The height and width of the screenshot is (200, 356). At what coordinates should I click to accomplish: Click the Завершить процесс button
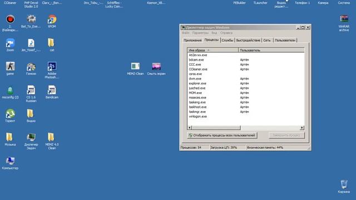coord(286,136)
